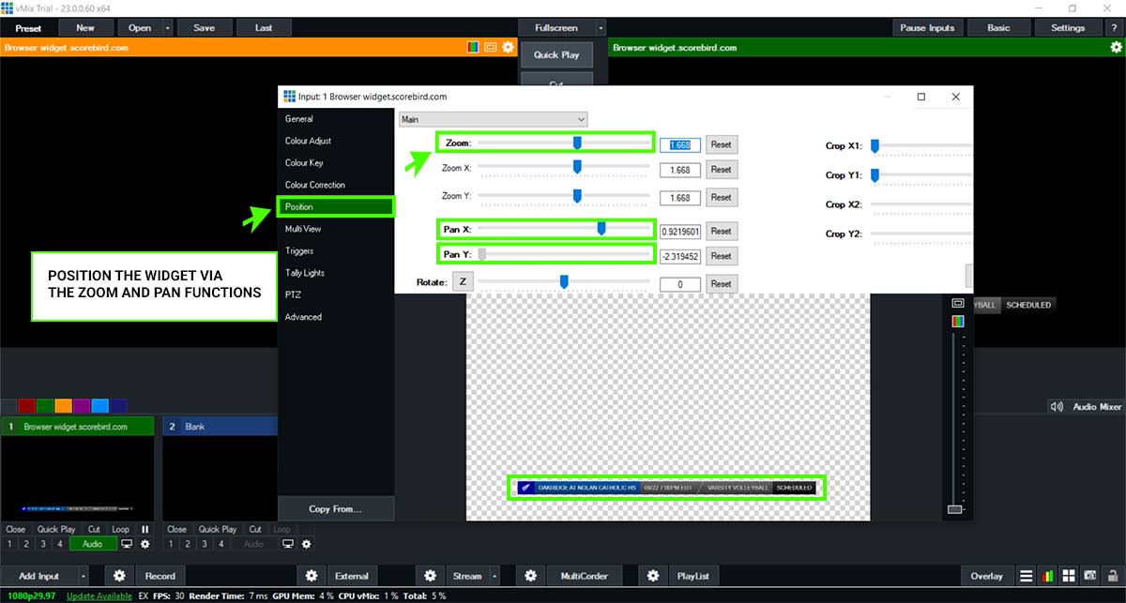Open input 1 settings gear
The image size is (1126, 603).
pos(145,544)
